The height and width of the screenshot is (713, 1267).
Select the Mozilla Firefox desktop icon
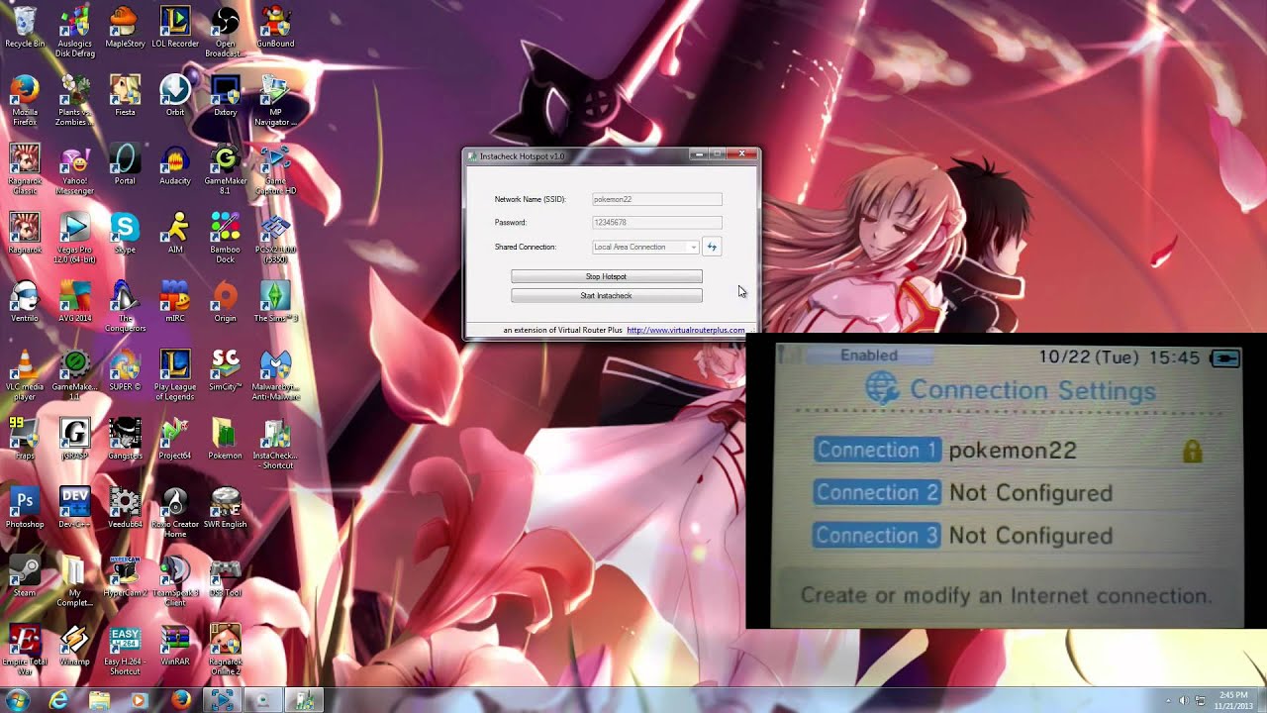(x=25, y=100)
